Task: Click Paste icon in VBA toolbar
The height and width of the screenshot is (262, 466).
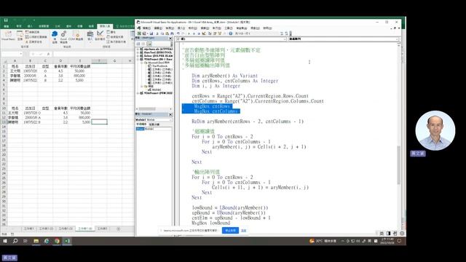Action: coord(167,33)
